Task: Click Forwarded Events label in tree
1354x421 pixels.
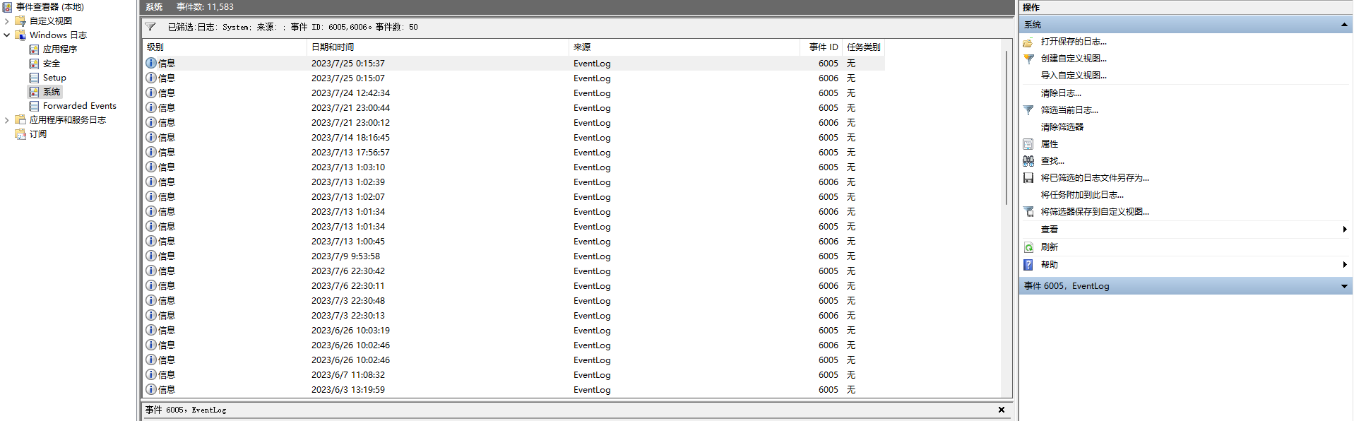Action: (x=80, y=106)
